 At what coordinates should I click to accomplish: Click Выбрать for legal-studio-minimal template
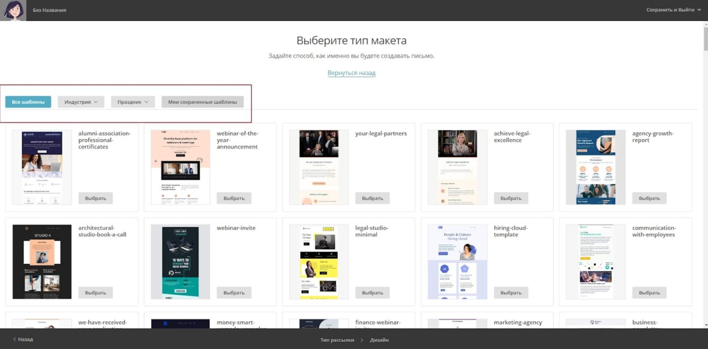pos(373,293)
